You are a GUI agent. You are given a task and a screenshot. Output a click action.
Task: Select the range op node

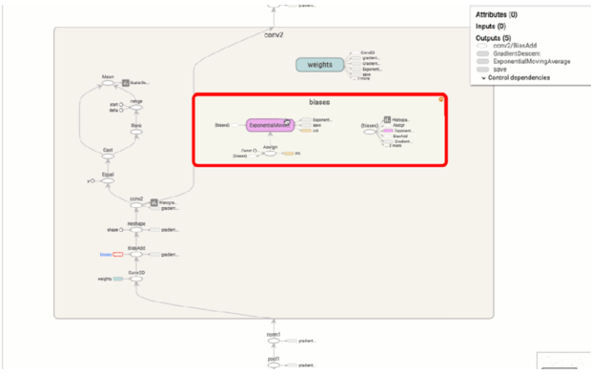(x=136, y=107)
